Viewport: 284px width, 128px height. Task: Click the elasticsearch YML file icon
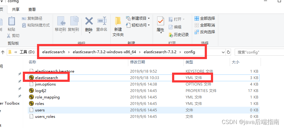pos(31,78)
